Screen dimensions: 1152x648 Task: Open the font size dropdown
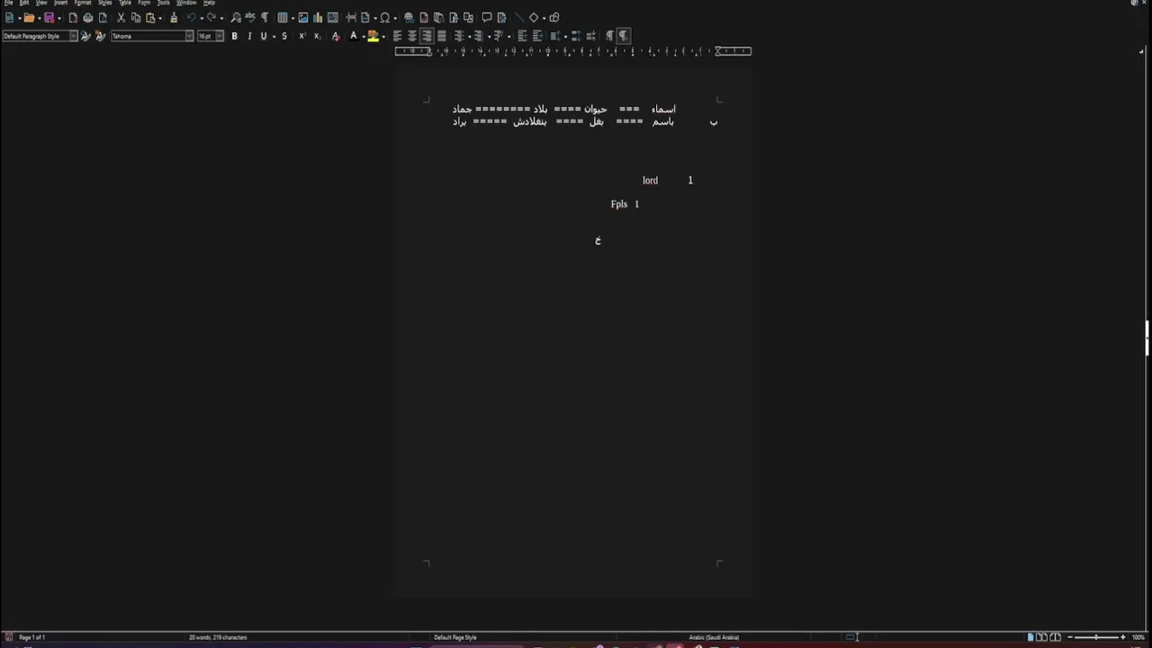tap(219, 36)
